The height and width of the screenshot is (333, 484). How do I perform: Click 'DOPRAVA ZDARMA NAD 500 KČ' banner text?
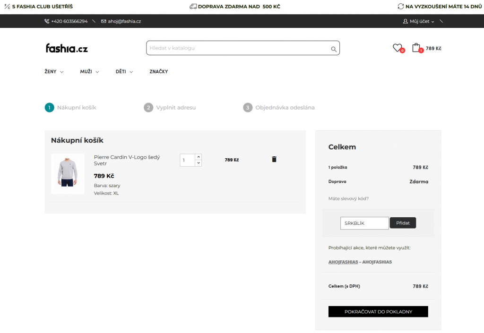point(239,7)
